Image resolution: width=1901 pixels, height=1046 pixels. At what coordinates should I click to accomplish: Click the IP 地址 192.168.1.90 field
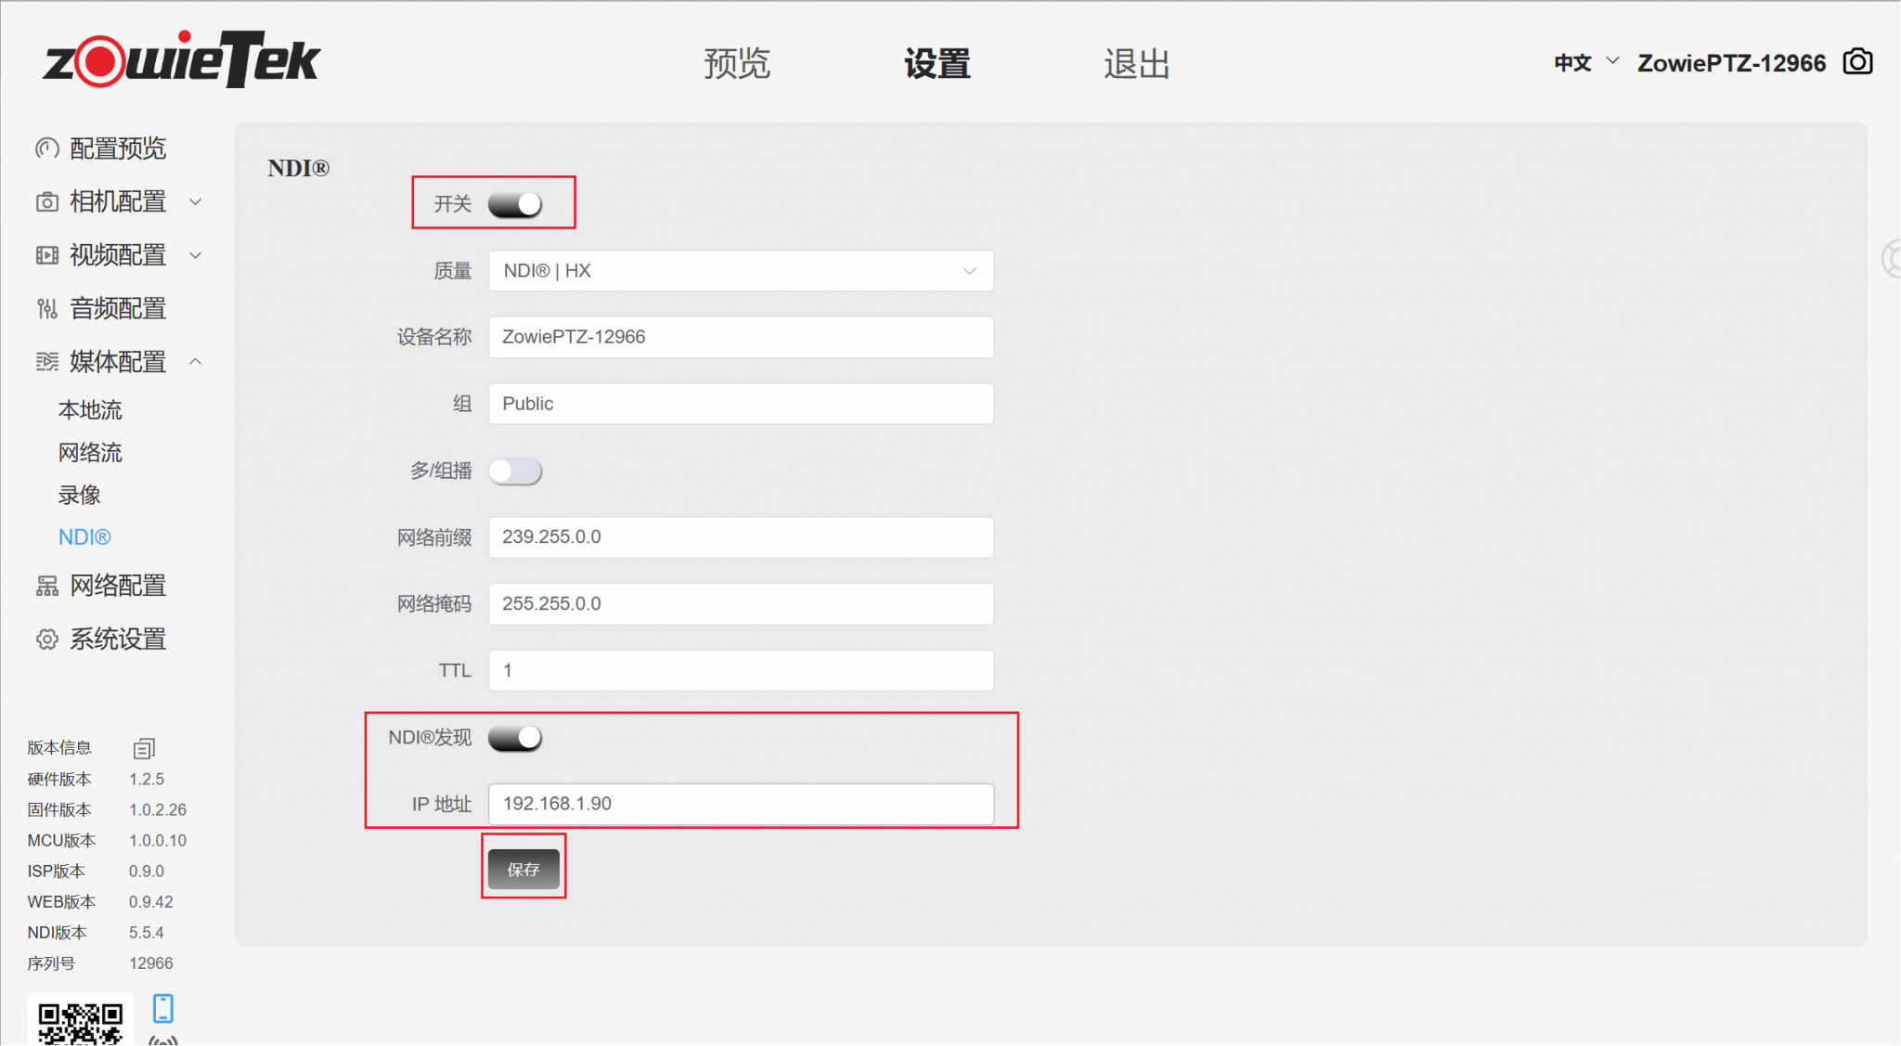[741, 804]
